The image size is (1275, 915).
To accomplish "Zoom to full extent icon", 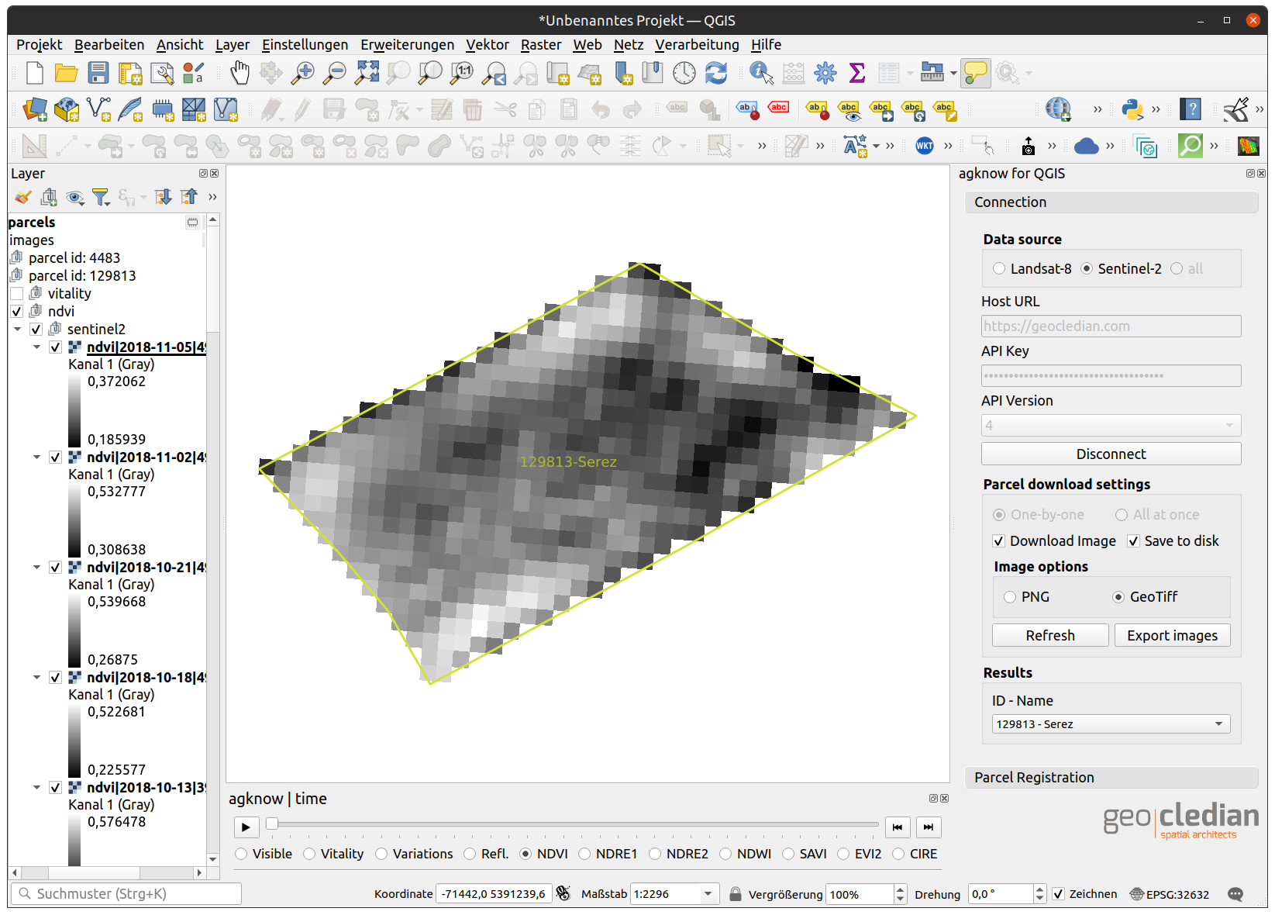I will (367, 74).
